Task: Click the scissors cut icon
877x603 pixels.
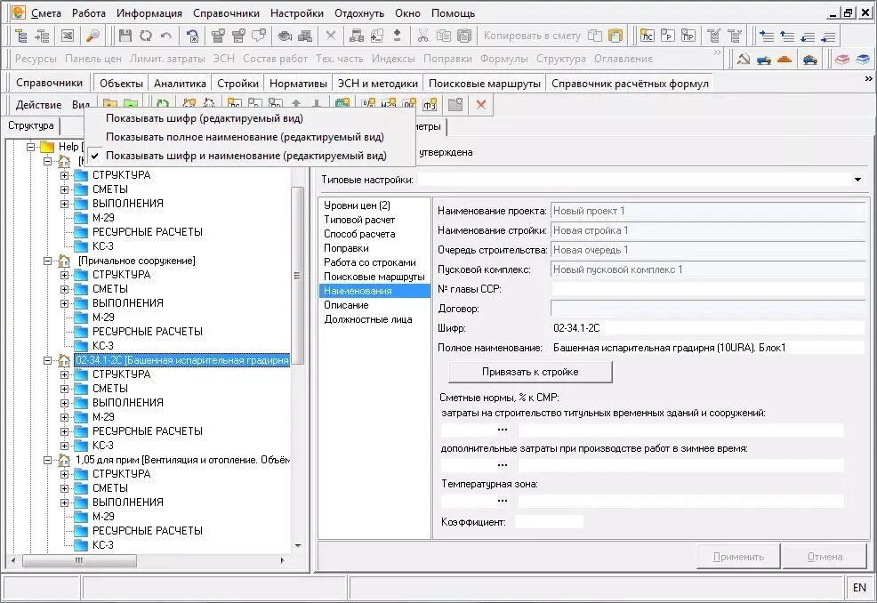Action: (x=422, y=36)
